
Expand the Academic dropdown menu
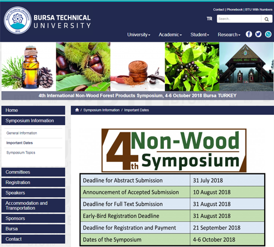click(x=170, y=35)
